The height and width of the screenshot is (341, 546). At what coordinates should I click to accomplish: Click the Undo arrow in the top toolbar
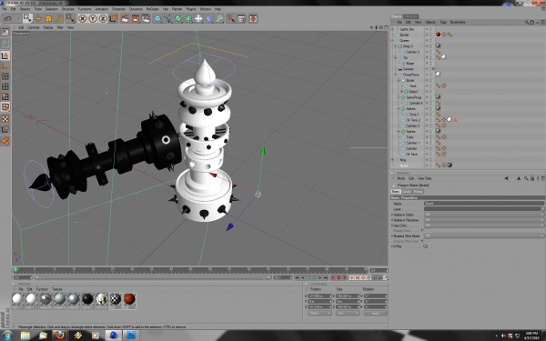[7, 18]
